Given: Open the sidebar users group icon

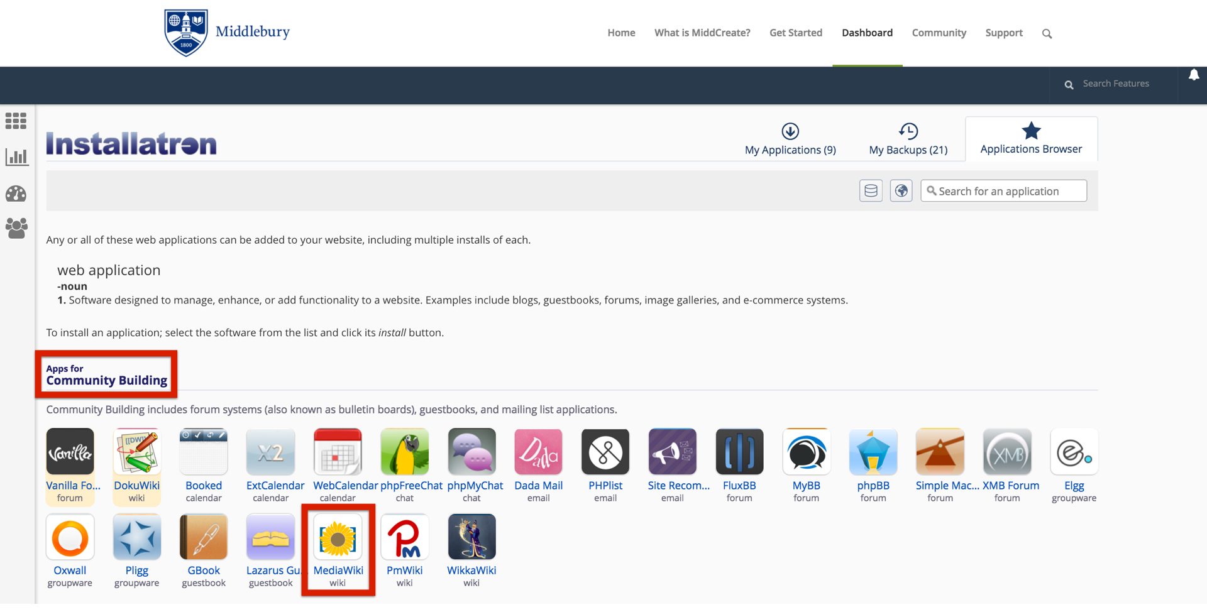Looking at the screenshot, I should coord(16,228).
